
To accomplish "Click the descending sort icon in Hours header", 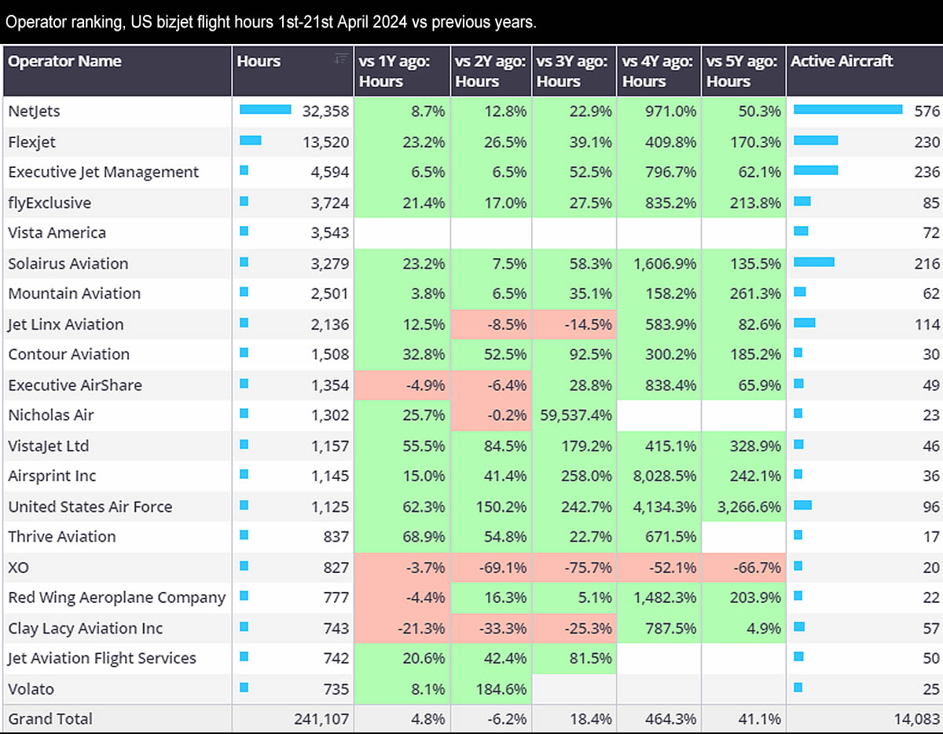I will pyautogui.click(x=342, y=60).
